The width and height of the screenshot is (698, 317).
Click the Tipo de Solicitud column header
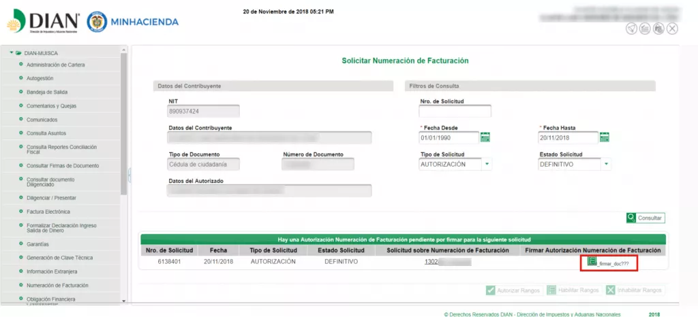point(273,250)
